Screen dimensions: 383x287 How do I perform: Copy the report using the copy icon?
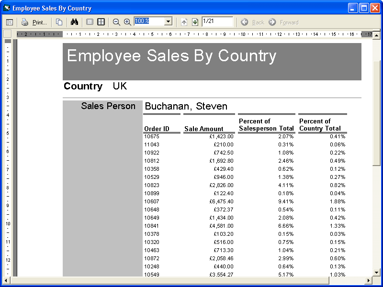(59, 22)
